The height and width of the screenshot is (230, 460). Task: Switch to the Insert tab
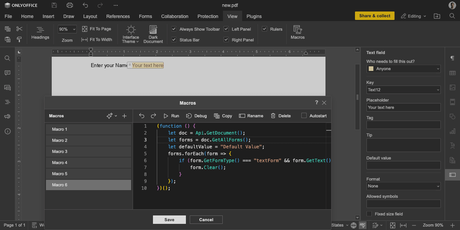tap(48, 16)
